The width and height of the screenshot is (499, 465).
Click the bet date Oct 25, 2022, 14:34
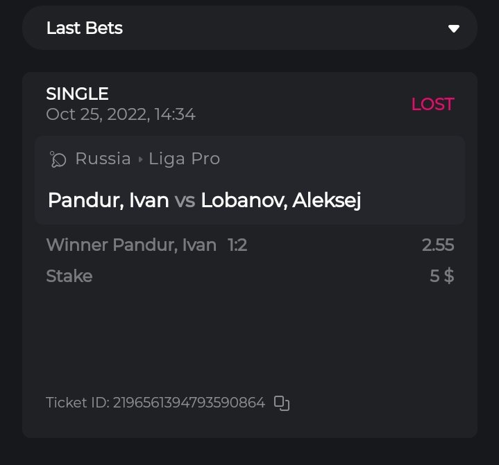[x=120, y=114]
